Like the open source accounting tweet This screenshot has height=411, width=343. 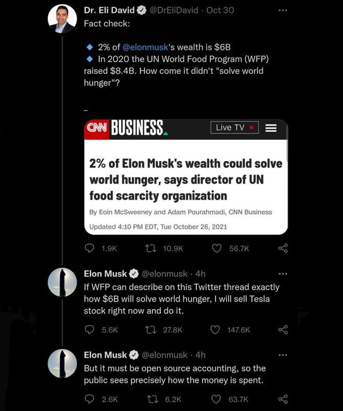click(x=217, y=399)
